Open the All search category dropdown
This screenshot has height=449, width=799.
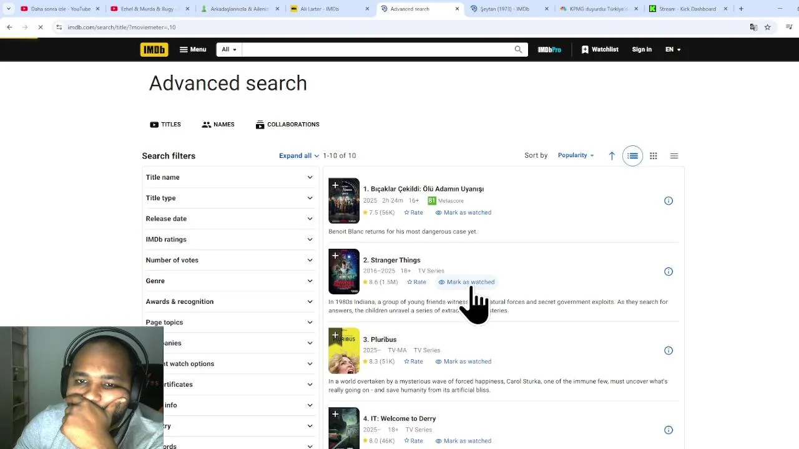click(229, 49)
